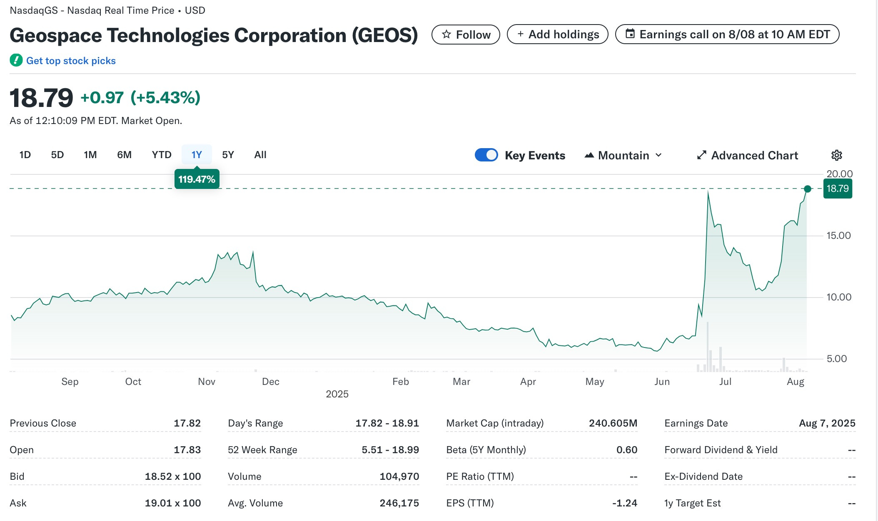Viewport: 878px width, 521px height.
Task: Click the 18.79 price label on axis
Action: [837, 189]
